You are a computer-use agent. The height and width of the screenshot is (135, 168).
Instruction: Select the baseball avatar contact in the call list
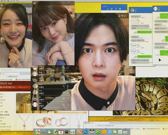coord(35,105)
